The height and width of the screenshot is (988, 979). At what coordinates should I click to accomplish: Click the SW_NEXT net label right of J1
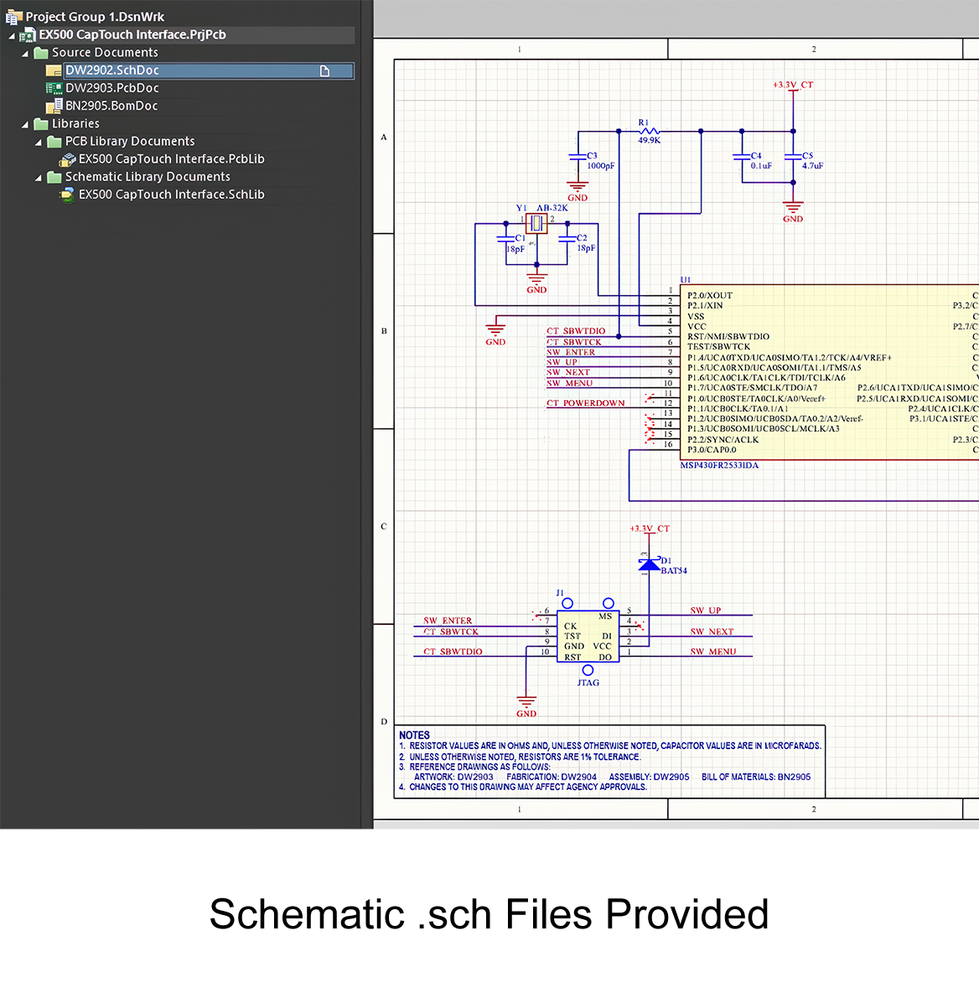coord(712,632)
